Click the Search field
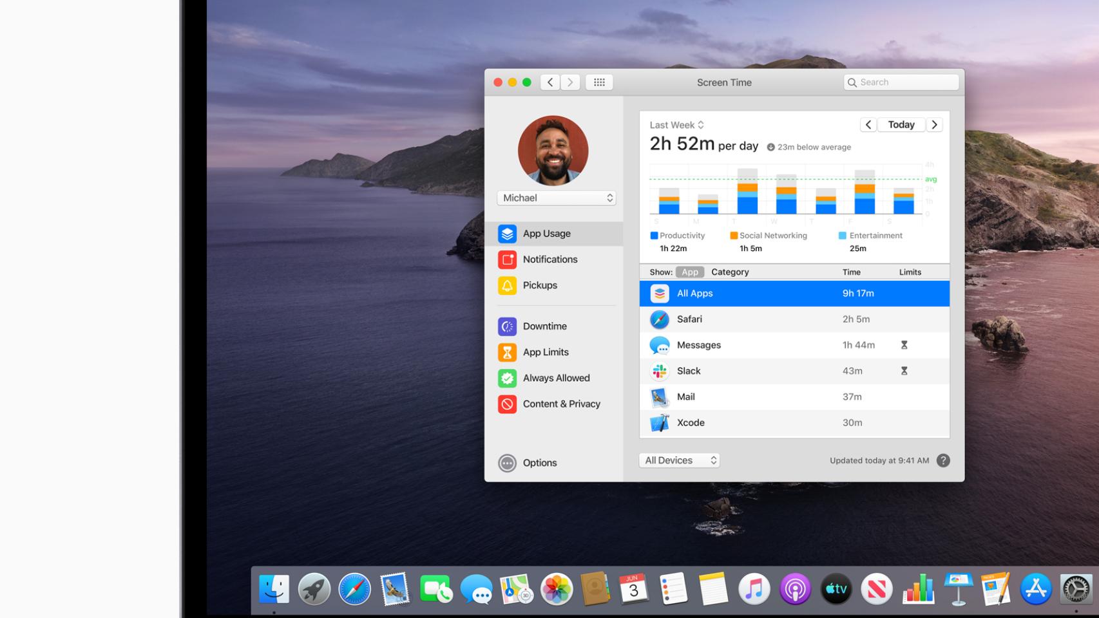 click(901, 82)
